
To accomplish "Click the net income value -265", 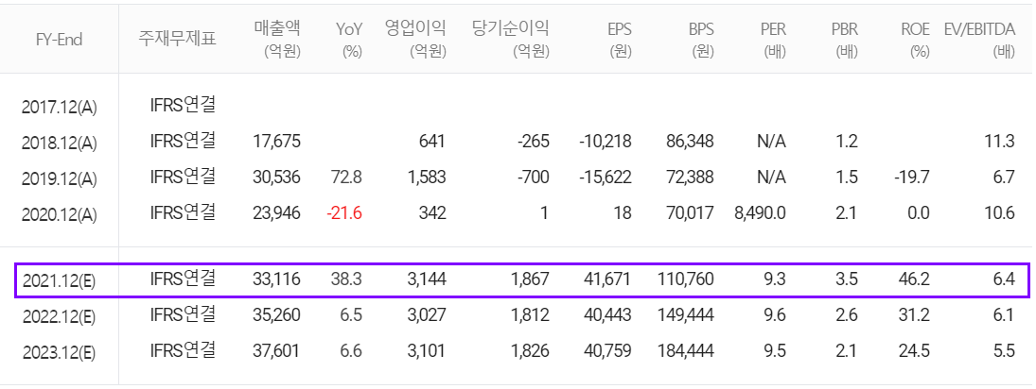I will 533,141.
